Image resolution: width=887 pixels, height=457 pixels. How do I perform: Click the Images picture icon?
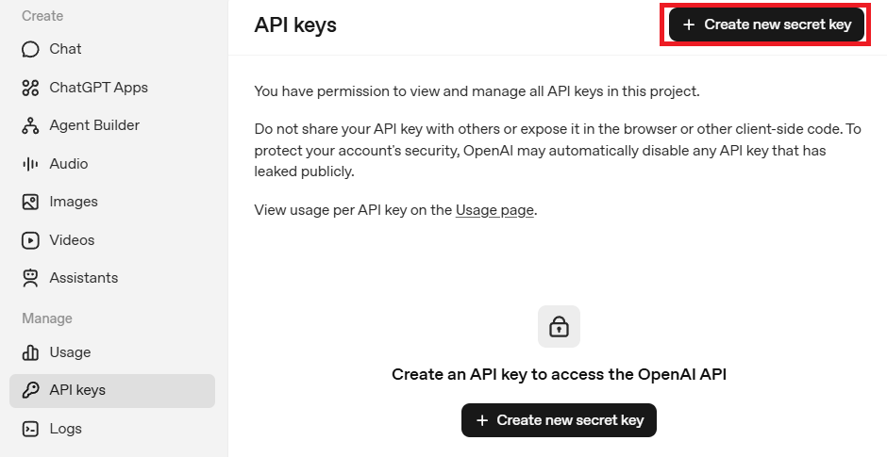click(x=30, y=202)
